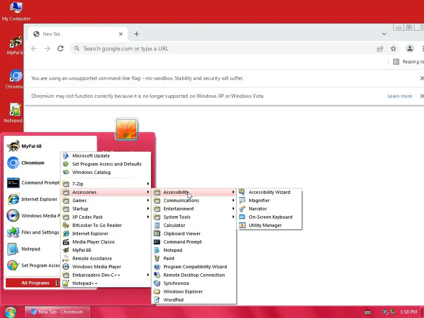The image size is (424, 318).
Task: Open Program Compatibility Wizard
Action: 194,267
